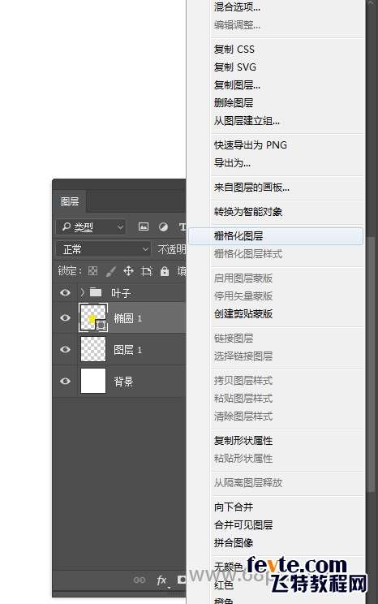This screenshot has width=378, height=604.
Task: Click the prevent artboard auto-nesting lock icon
Action: pyautogui.click(x=146, y=271)
